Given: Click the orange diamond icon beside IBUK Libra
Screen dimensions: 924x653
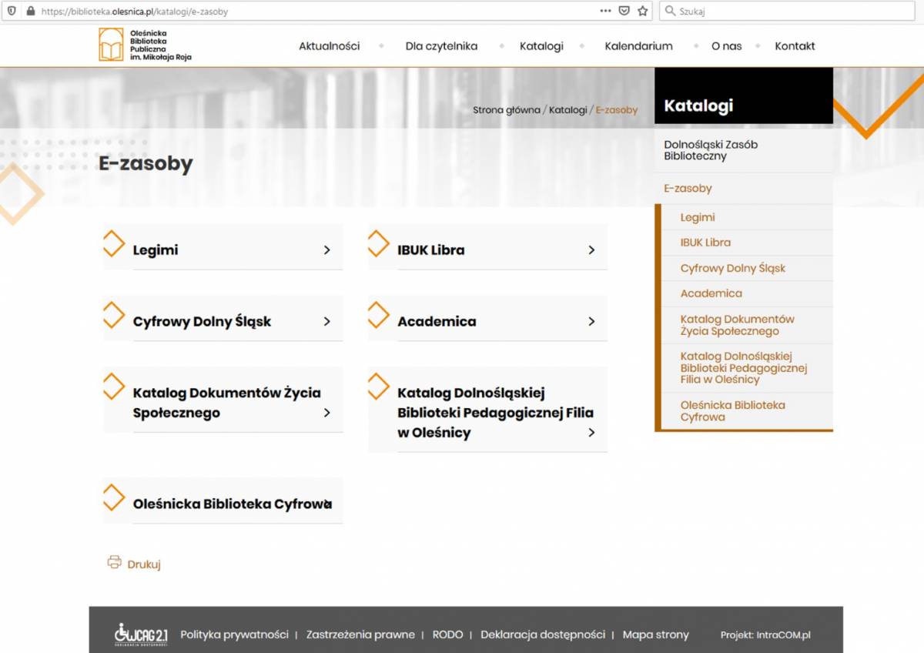Looking at the screenshot, I should tap(378, 243).
